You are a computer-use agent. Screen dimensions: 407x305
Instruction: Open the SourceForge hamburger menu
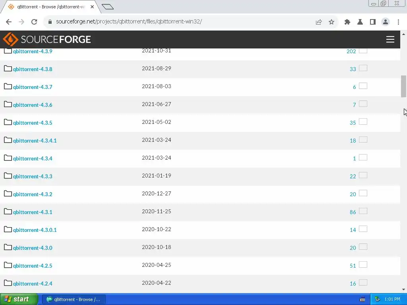(390, 39)
